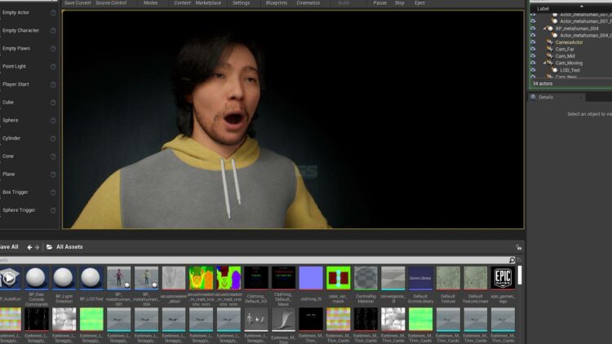Click the LOD_Text actor icon in outliner

point(555,70)
